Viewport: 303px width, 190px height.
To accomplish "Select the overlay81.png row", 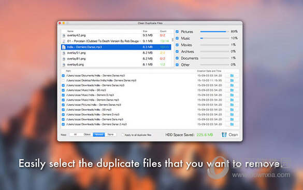I will point(116,59).
